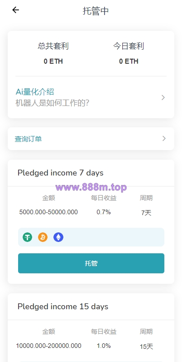
Task: Tap the 15天 period value
Action: point(146,346)
